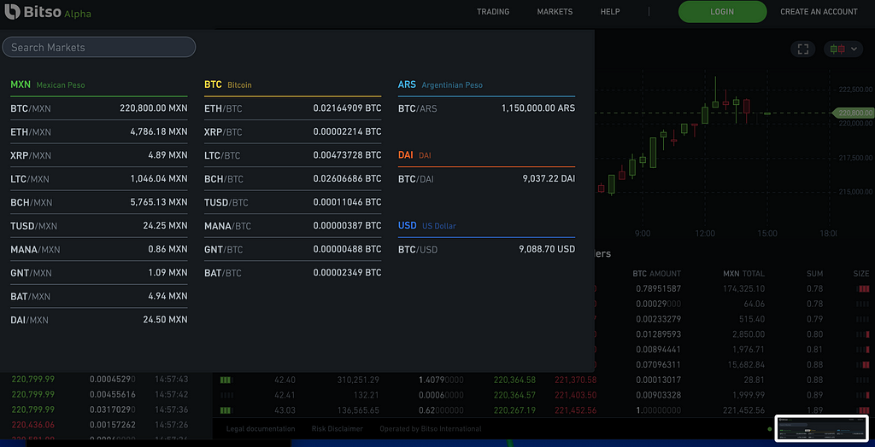Screen dimensions: 875x447
Task: Open Legal documentation link
Action: click(261, 428)
